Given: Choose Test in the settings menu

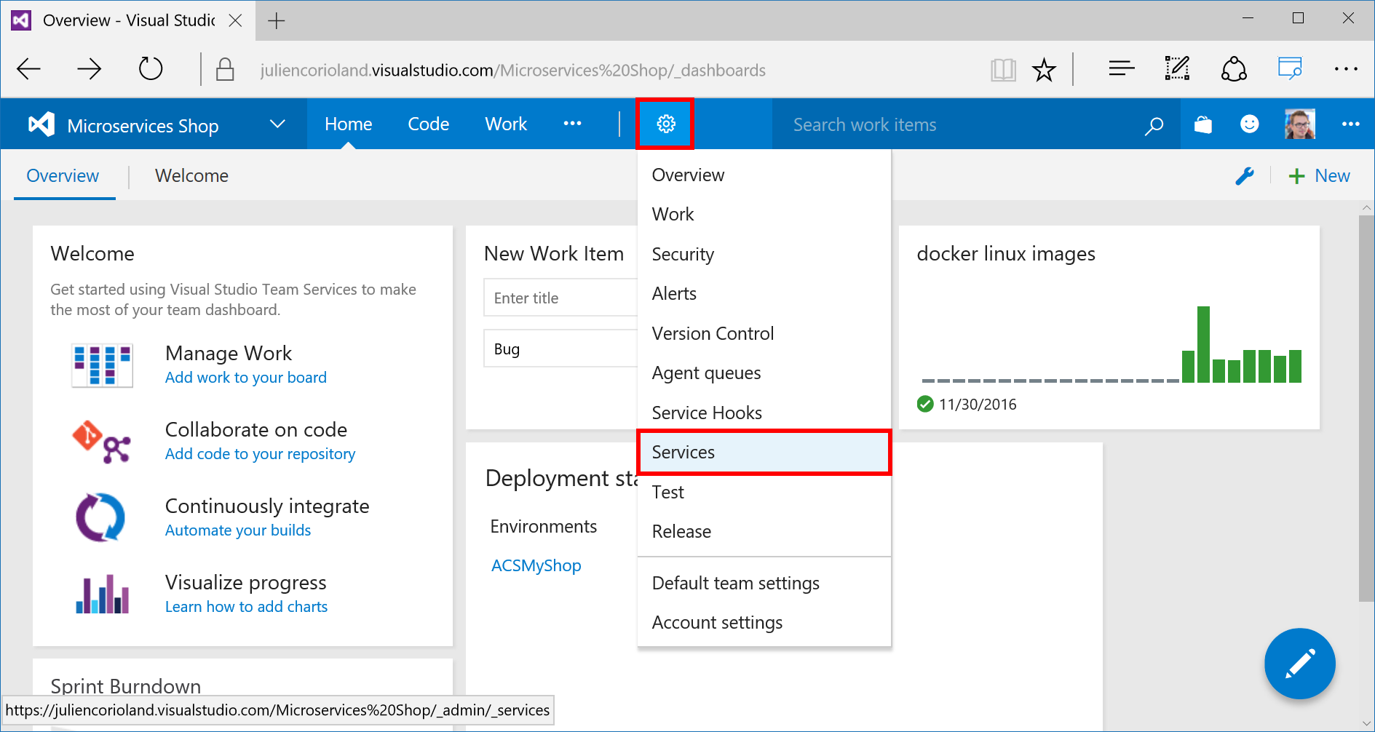Looking at the screenshot, I should point(764,492).
